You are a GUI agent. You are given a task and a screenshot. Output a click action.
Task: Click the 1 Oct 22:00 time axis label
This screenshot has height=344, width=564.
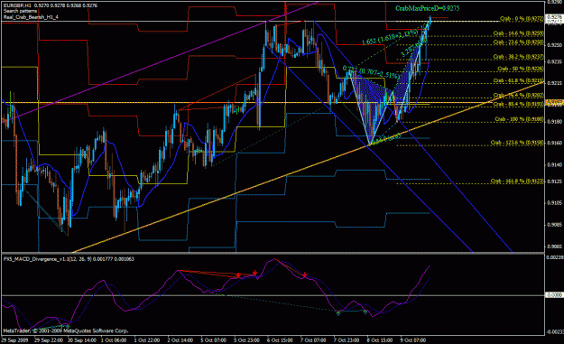(147, 340)
